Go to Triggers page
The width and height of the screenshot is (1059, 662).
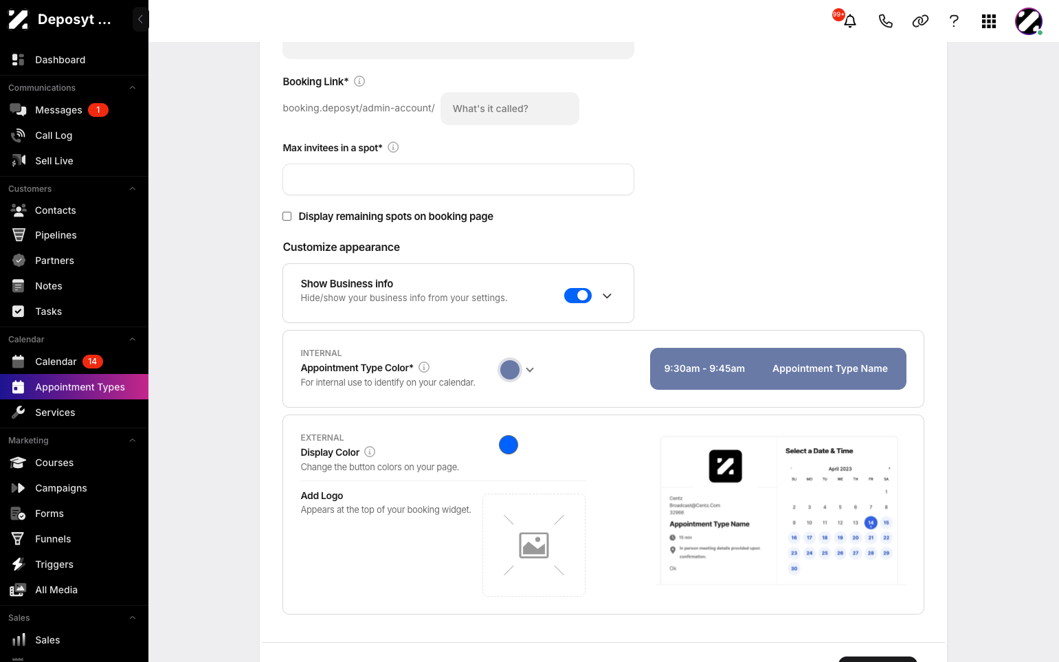point(74,564)
